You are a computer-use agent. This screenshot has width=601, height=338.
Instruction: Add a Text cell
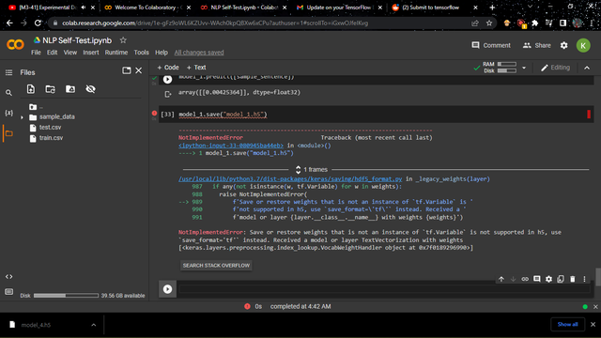tap(196, 68)
